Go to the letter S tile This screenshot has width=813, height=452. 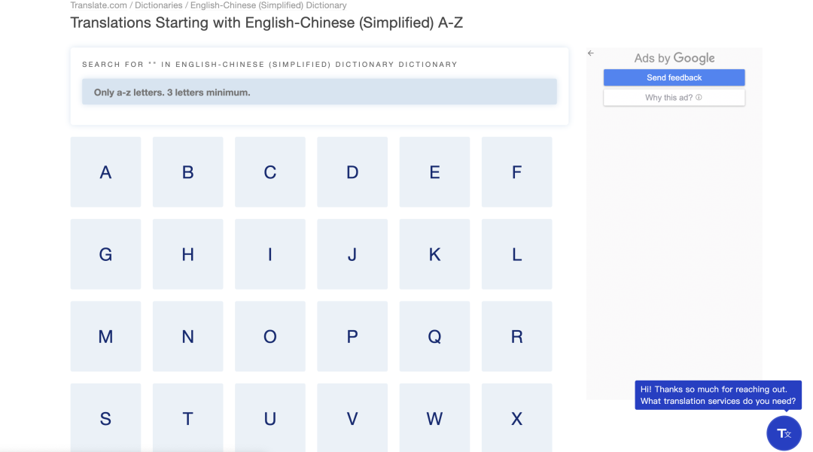tap(106, 418)
